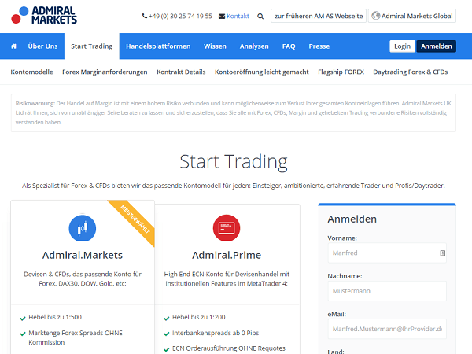This screenshot has height=354, width=472.
Task: Click the Anmelden button in navigation
Action: [x=436, y=46]
